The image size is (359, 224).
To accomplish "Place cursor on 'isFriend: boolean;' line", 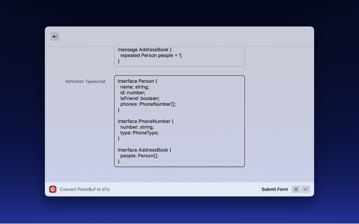I will click(x=140, y=98).
